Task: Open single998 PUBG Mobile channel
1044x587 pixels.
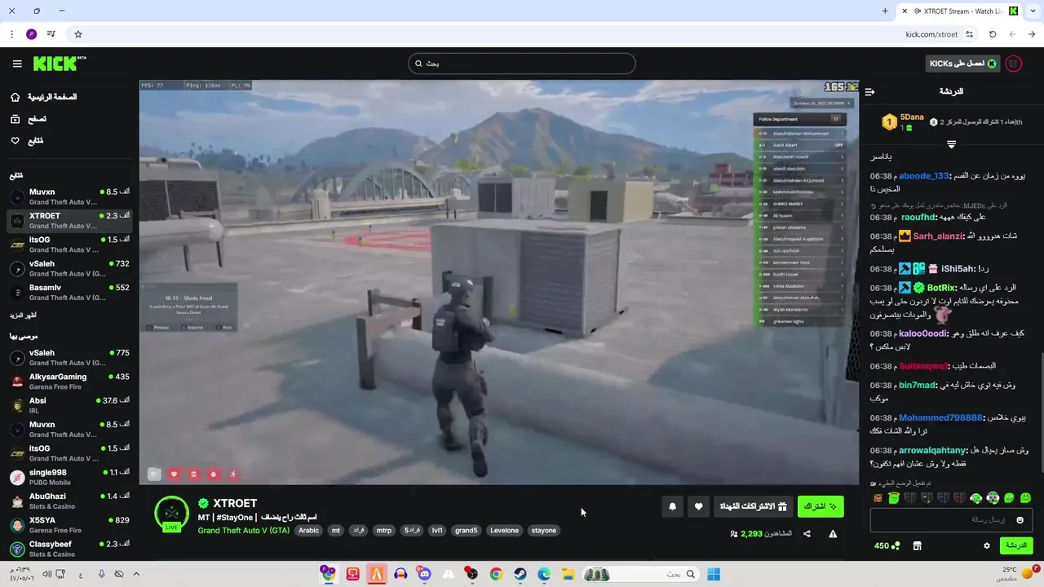Action: pos(69,477)
